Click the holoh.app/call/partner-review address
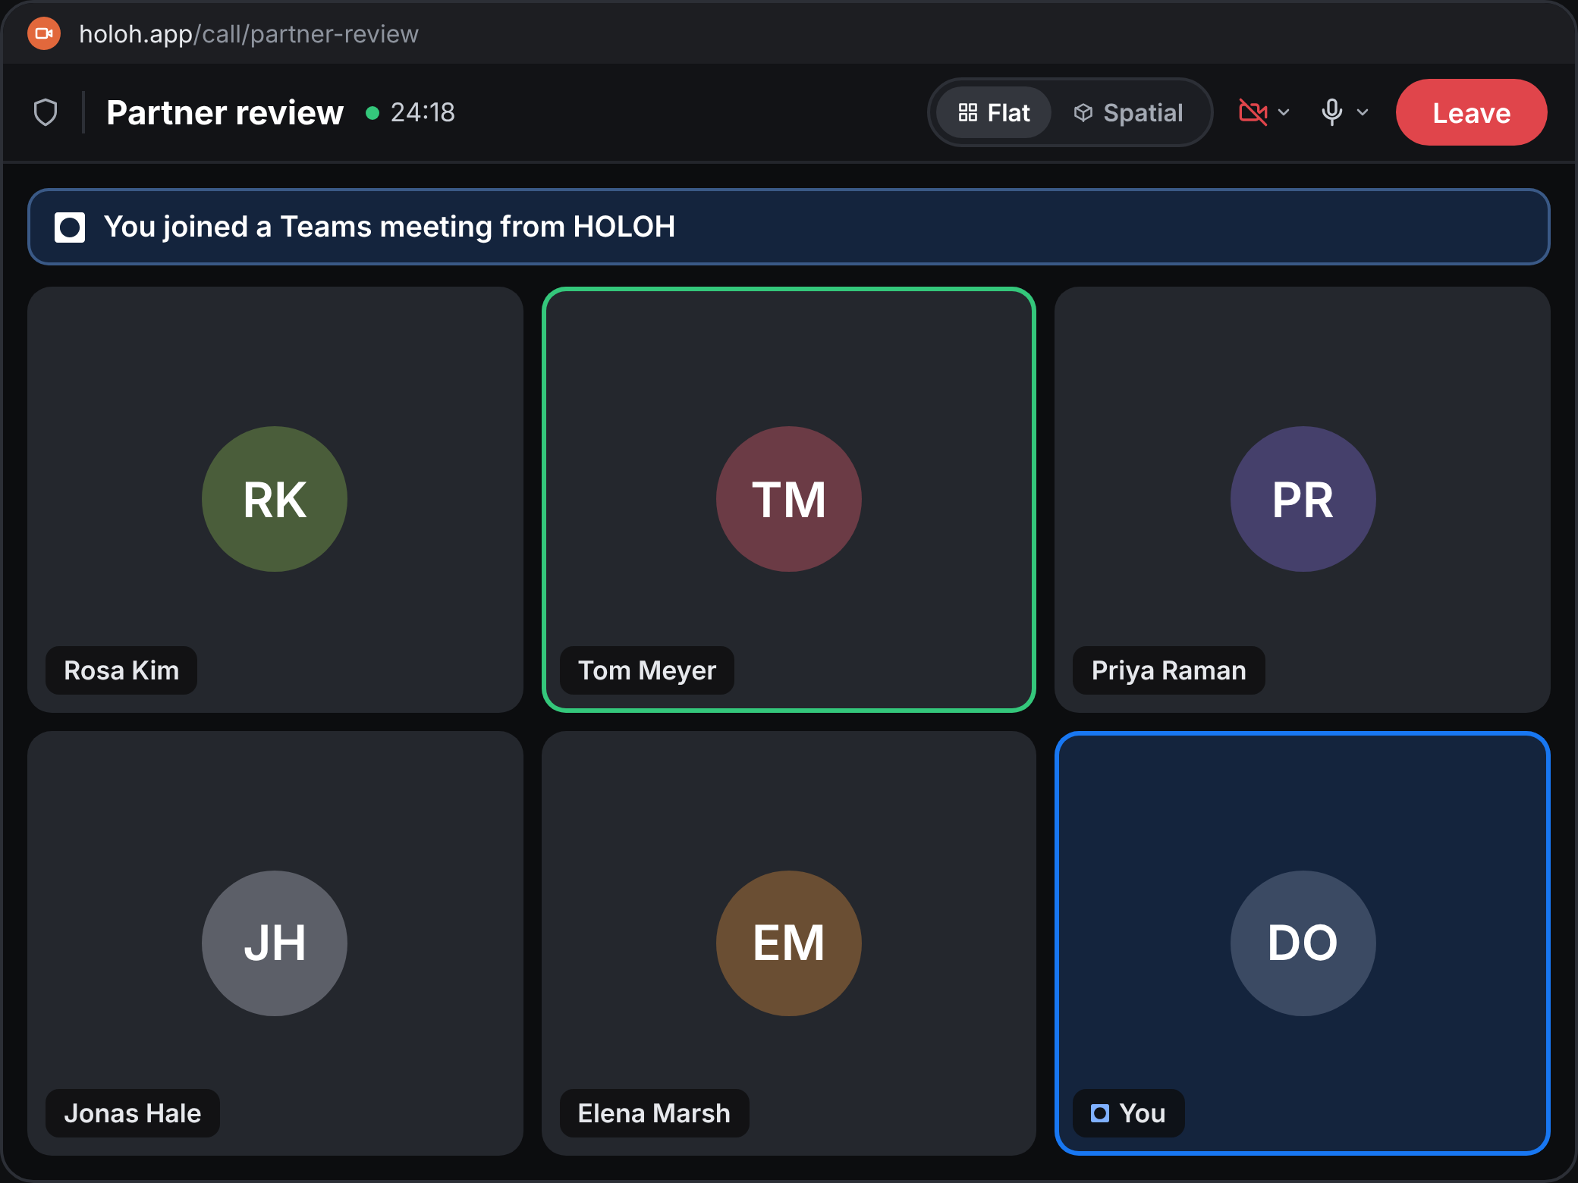 point(249,34)
